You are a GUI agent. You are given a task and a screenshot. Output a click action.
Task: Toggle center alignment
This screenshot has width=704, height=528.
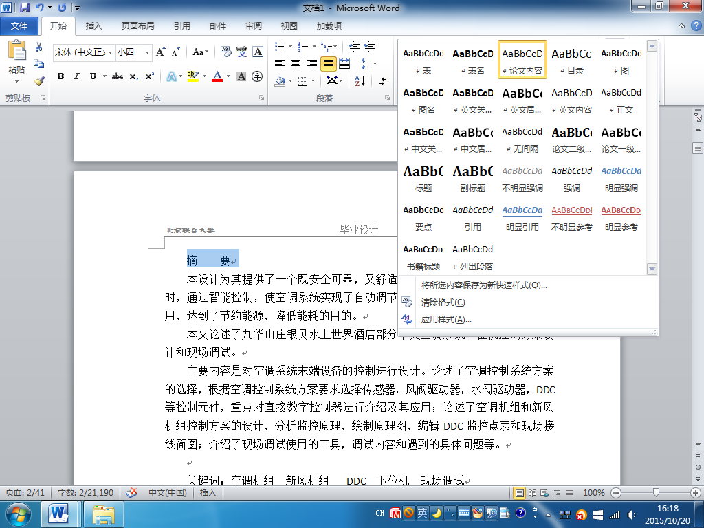click(296, 64)
